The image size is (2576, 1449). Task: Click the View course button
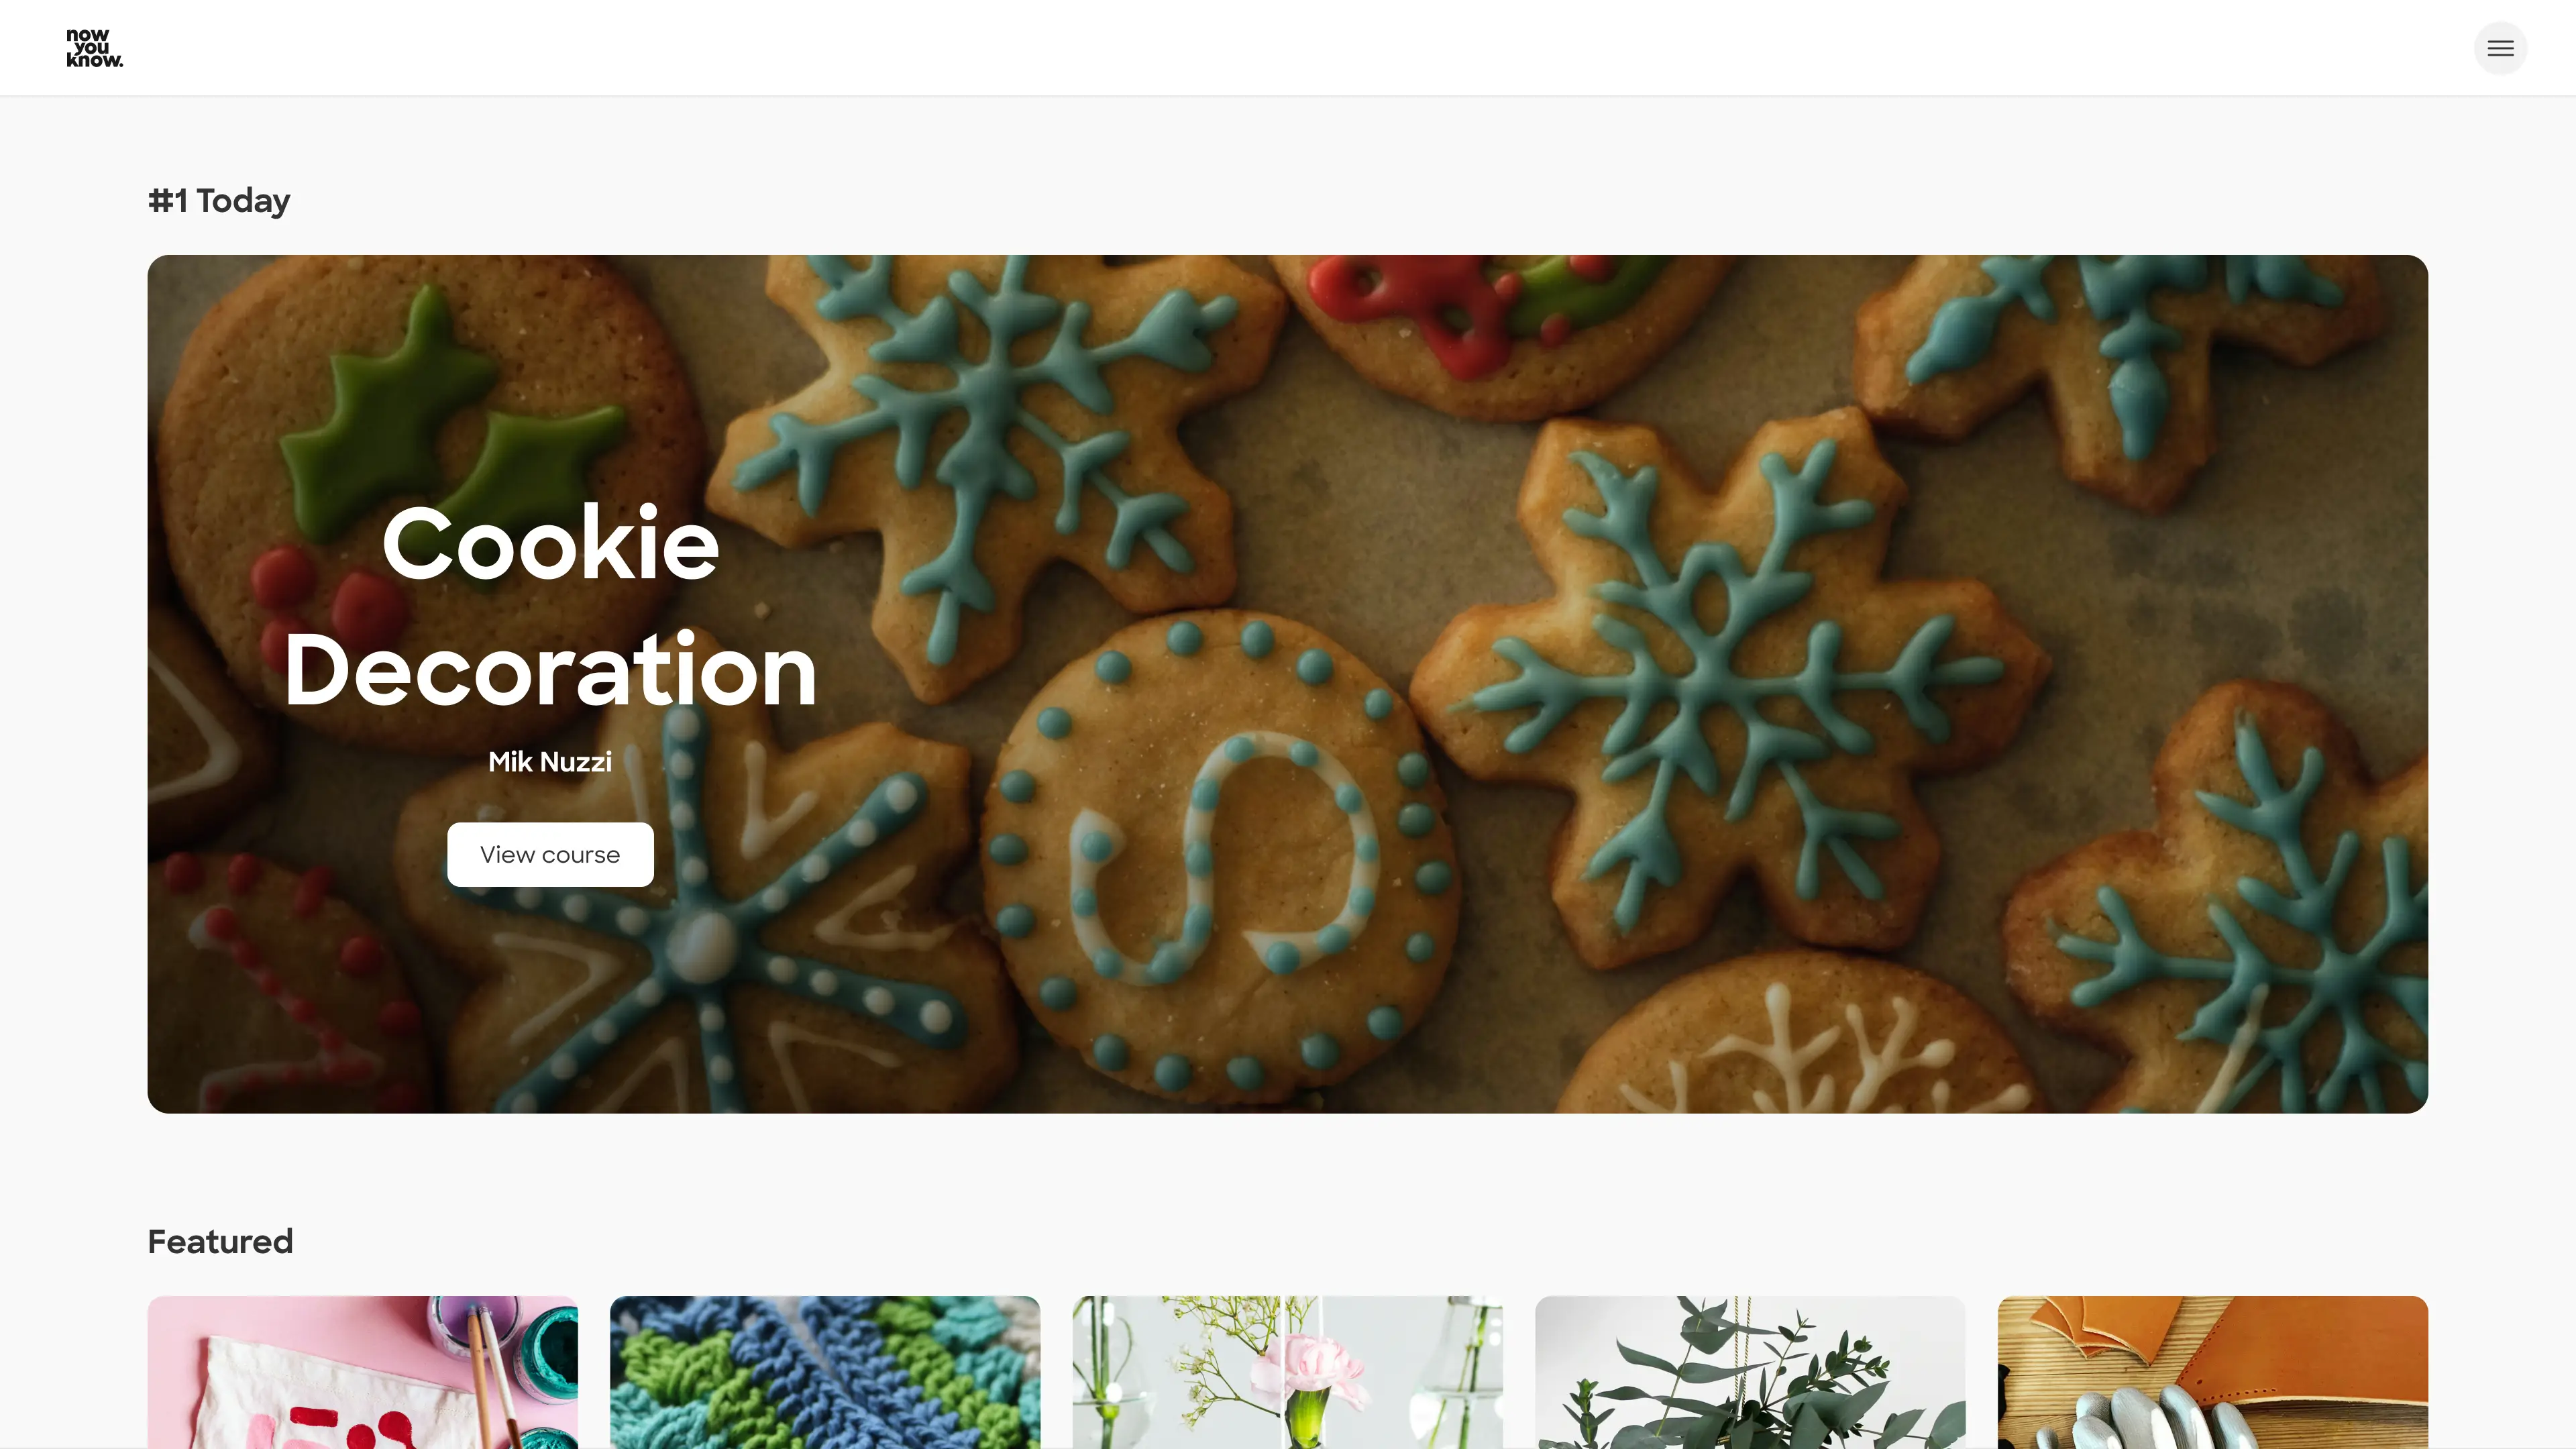pos(550,854)
